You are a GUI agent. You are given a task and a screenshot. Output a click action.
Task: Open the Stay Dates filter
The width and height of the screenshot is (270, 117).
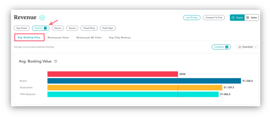tap(22, 28)
